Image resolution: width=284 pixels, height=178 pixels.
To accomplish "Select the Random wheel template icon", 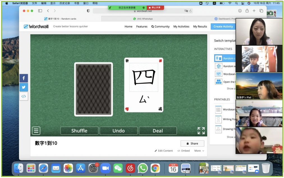I will point(218,66).
